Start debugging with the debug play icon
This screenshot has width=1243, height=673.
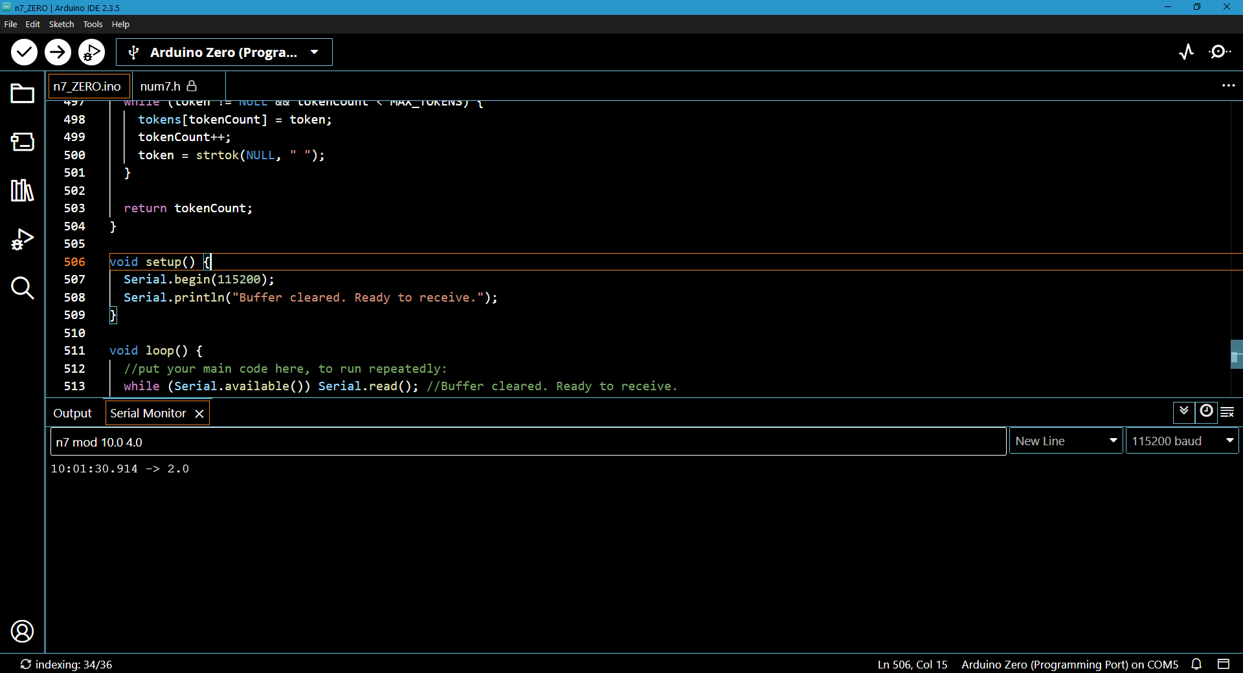(x=91, y=52)
